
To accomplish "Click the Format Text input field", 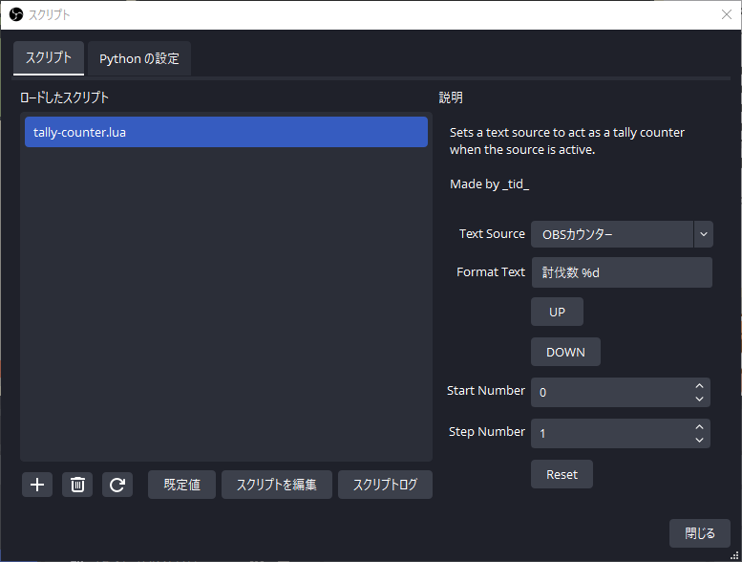I will coord(621,272).
